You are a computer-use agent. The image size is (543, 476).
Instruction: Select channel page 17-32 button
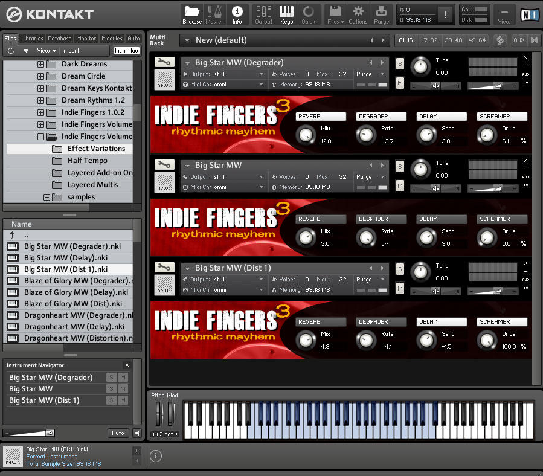pyautogui.click(x=430, y=40)
